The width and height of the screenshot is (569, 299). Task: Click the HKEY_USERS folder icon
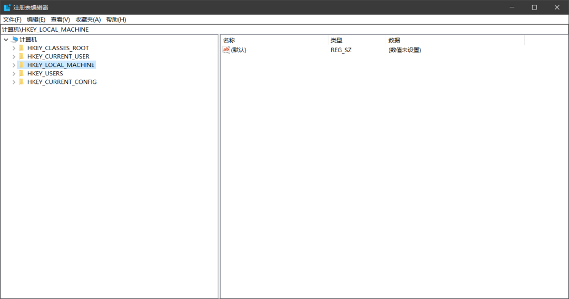(x=22, y=73)
